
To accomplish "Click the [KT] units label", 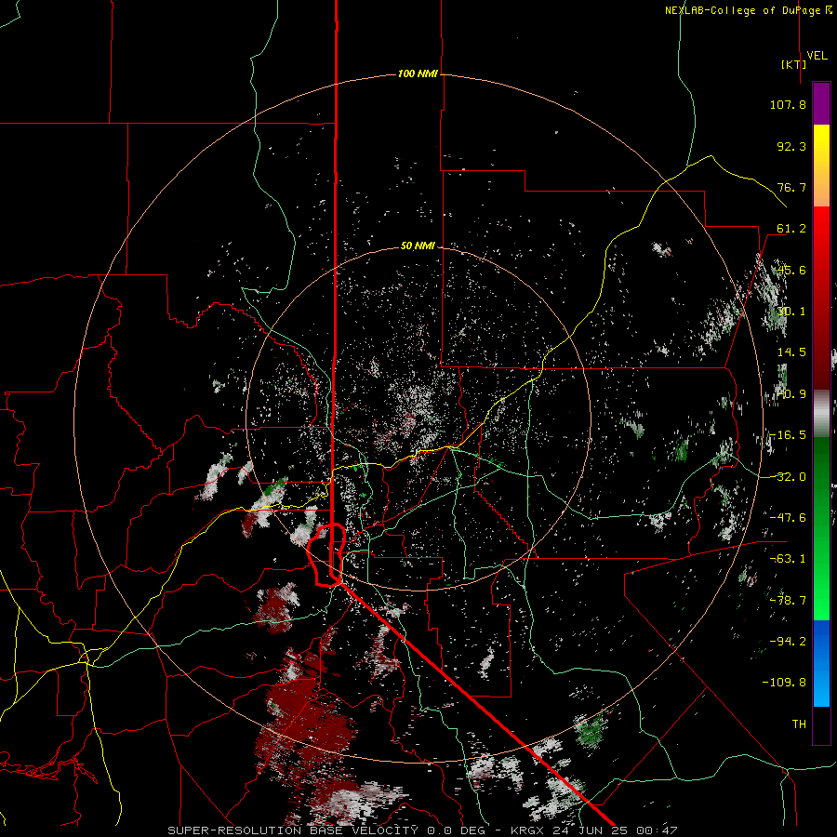I will (x=794, y=64).
